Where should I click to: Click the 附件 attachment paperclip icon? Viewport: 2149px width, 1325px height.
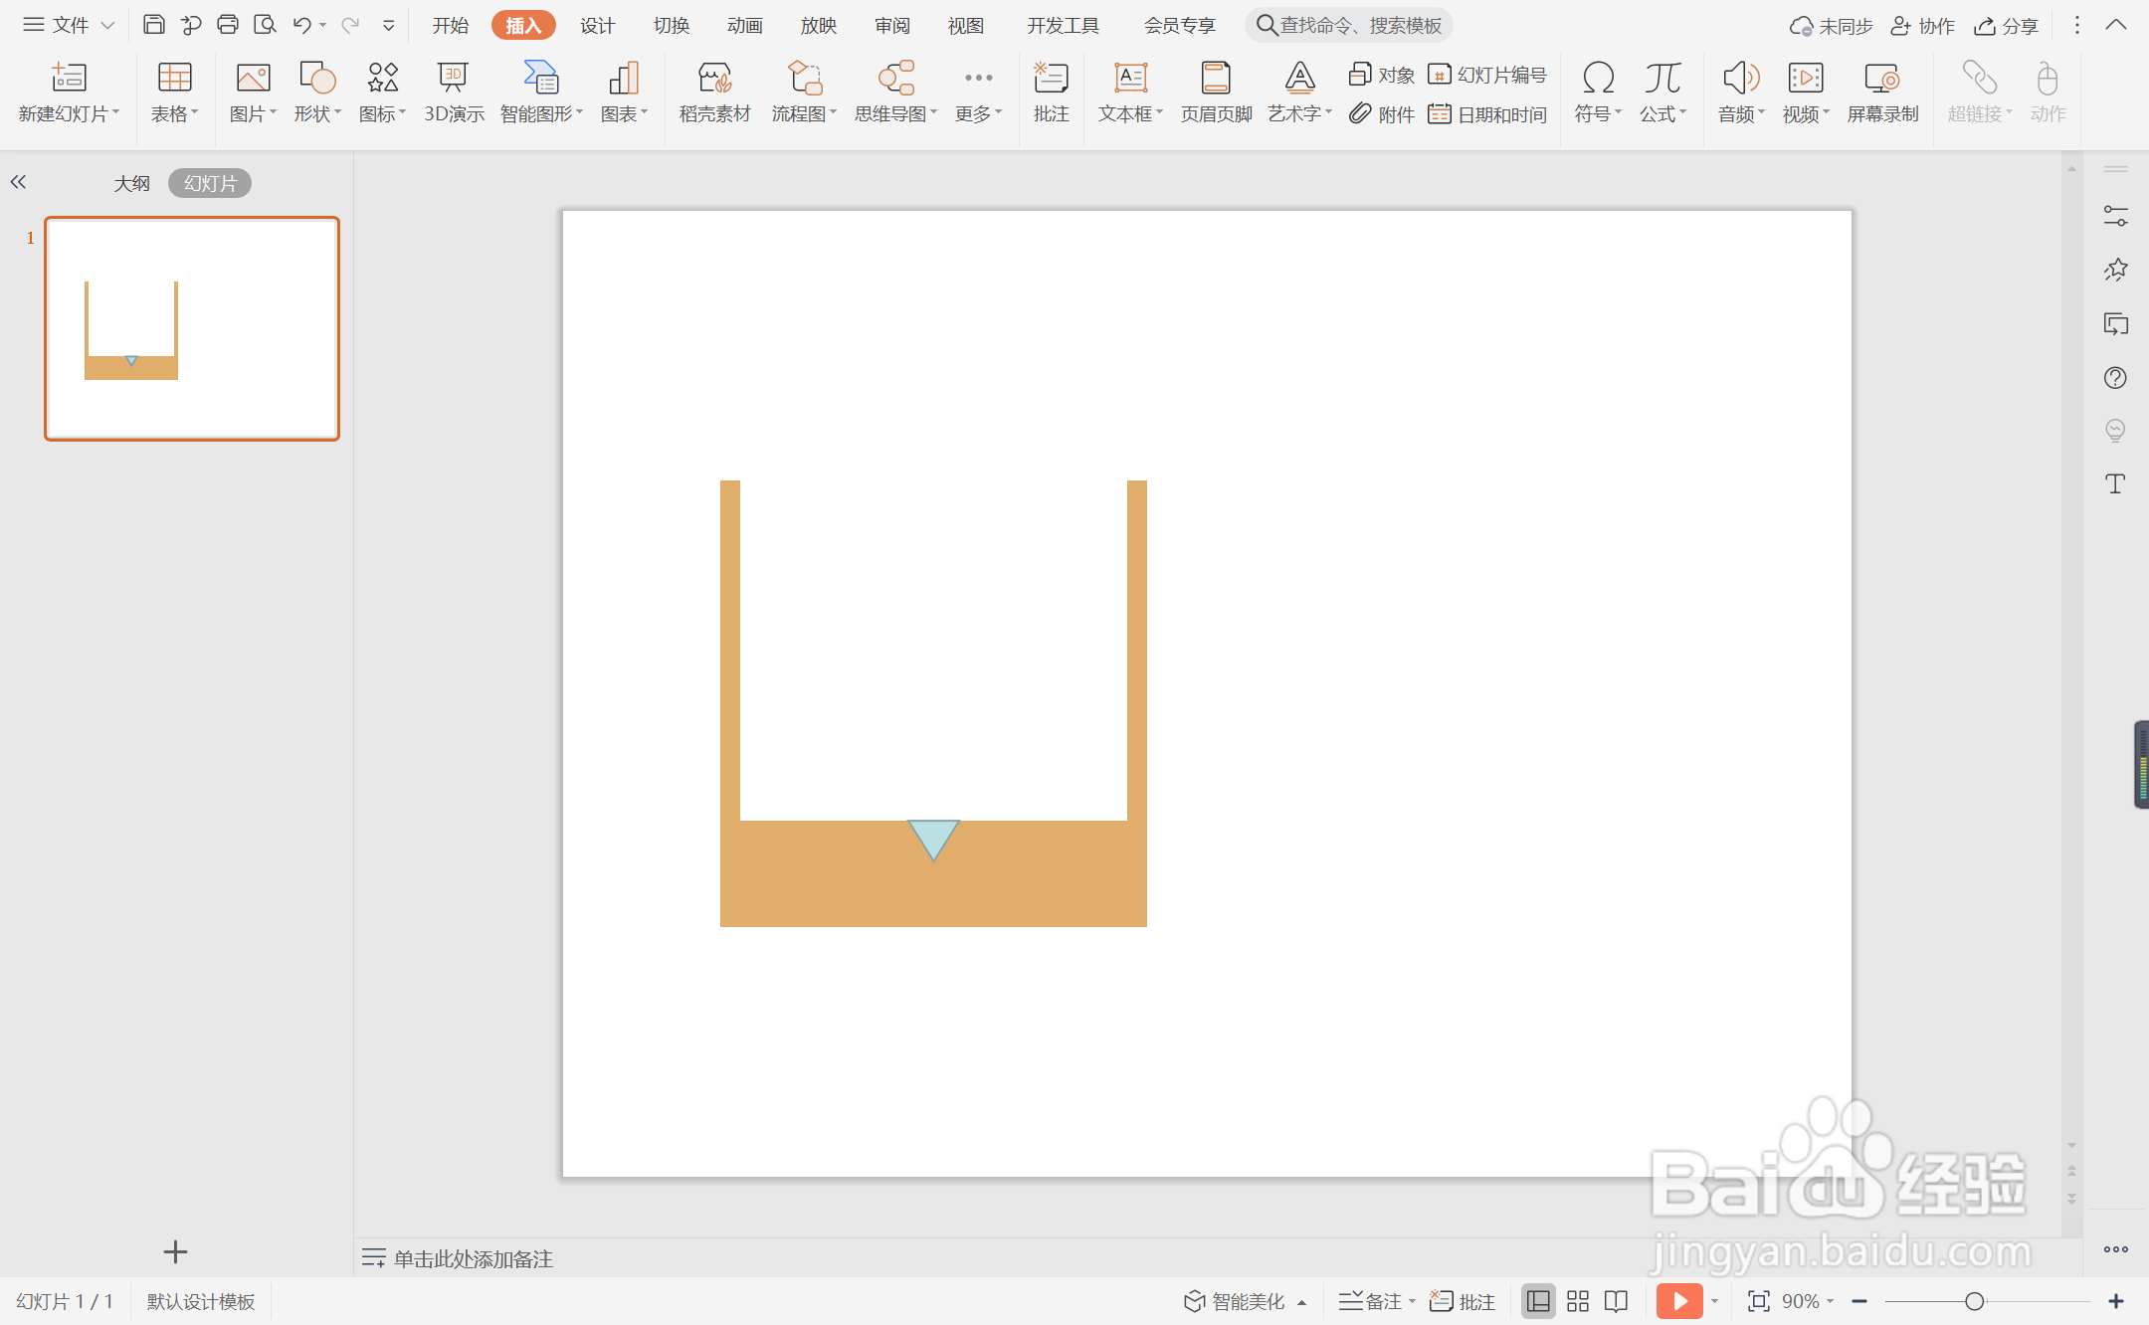pyautogui.click(x=1382, y=114)
